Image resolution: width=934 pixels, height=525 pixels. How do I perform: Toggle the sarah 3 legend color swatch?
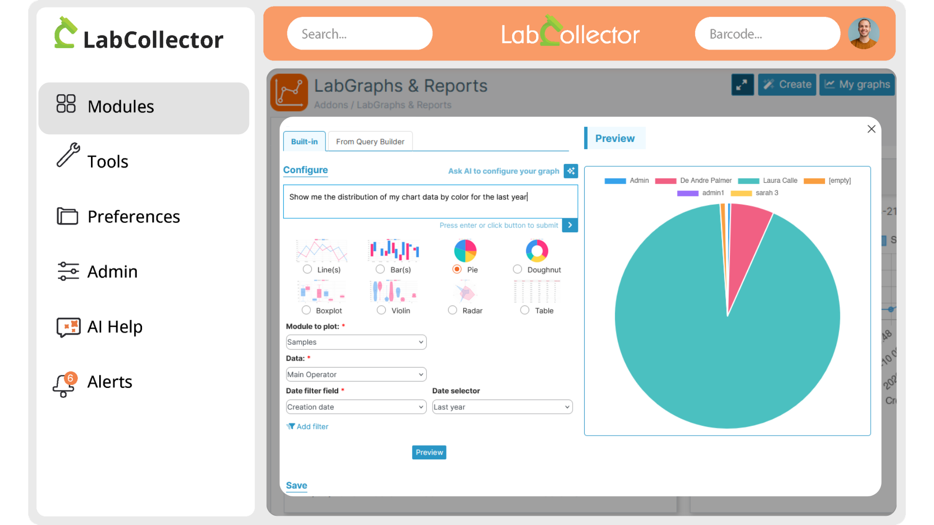pos(741,193)
